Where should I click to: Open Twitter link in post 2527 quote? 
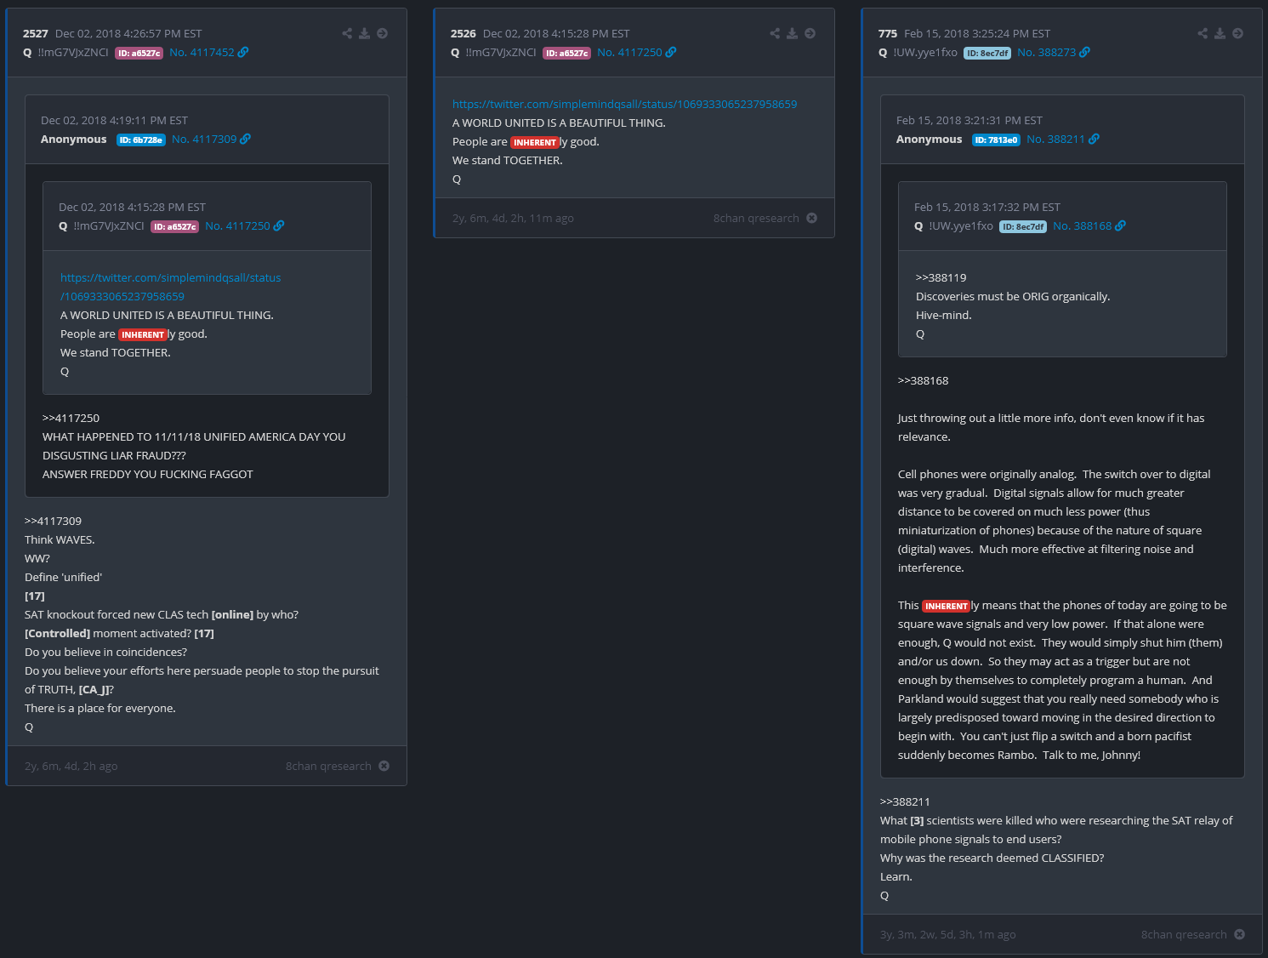[x=170, y=287]
